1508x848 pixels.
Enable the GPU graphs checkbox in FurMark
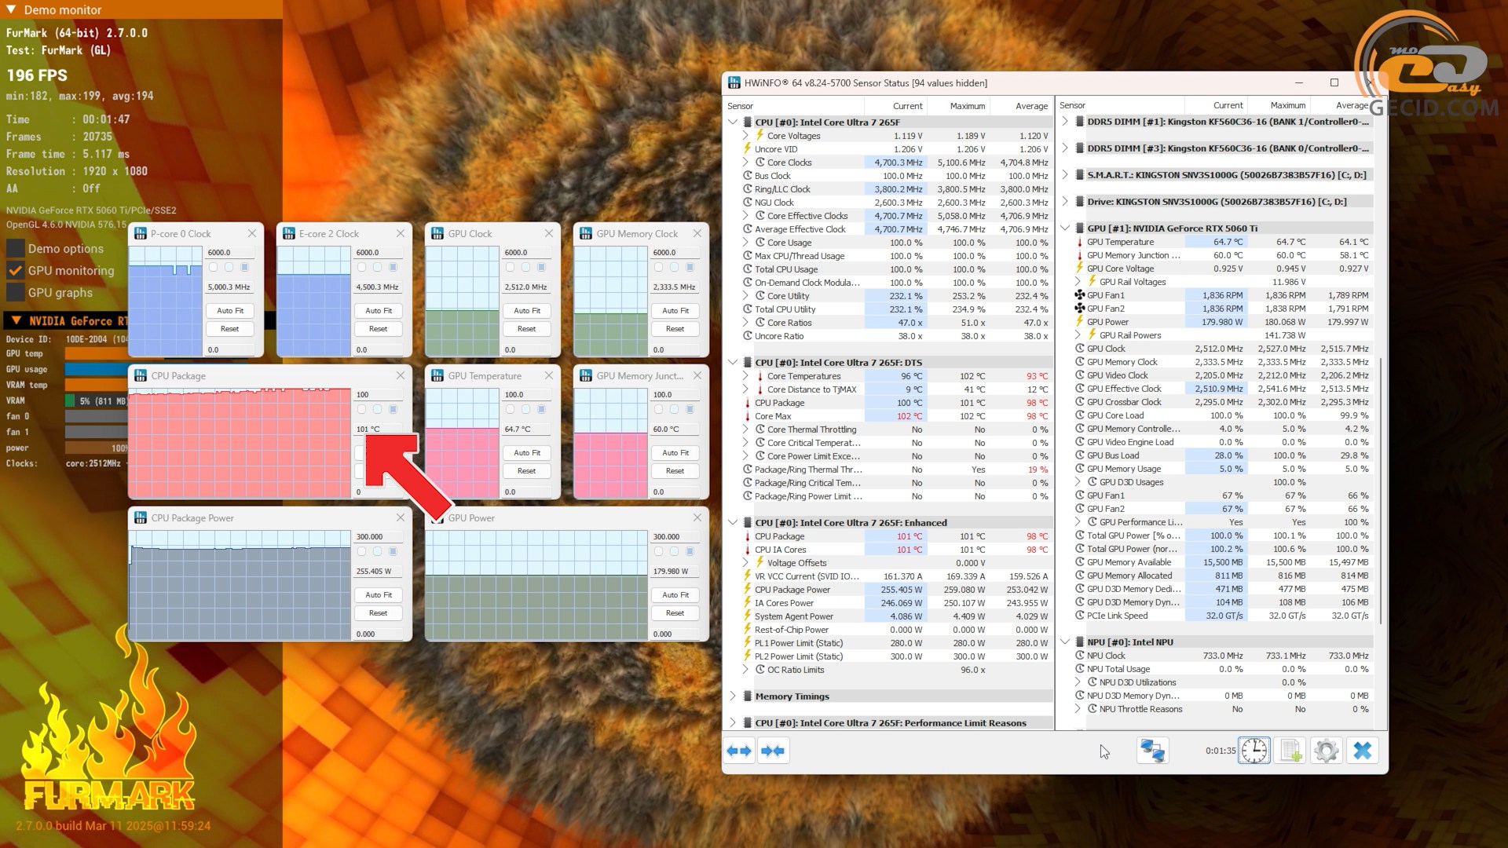pos(15,292)
